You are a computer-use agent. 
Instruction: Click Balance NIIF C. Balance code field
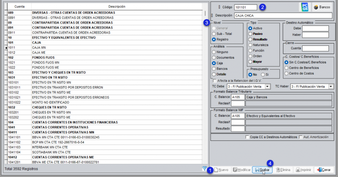(x=238, y=116)
